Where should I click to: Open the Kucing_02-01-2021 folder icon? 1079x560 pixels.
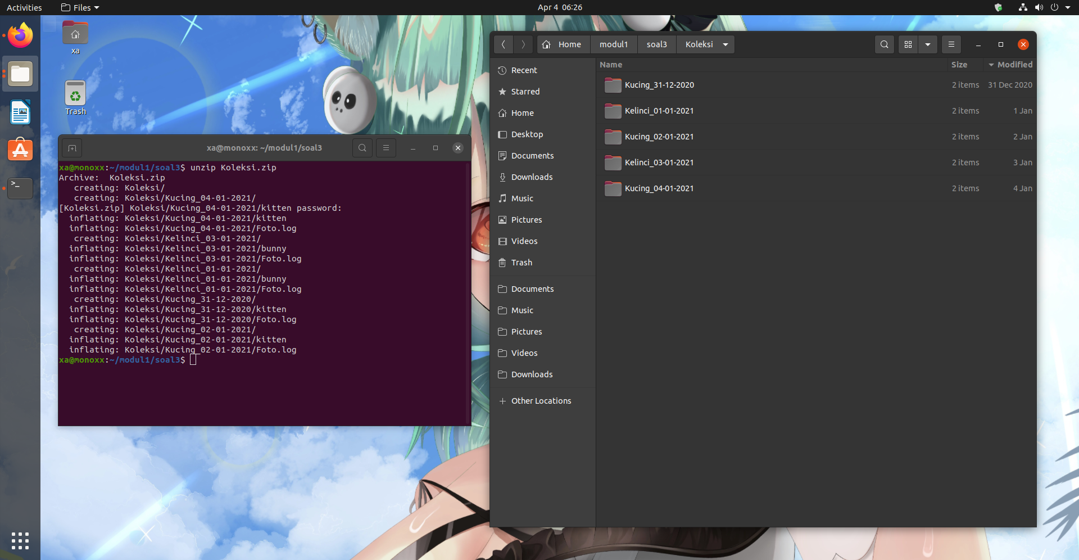click(x=613, y=137)
